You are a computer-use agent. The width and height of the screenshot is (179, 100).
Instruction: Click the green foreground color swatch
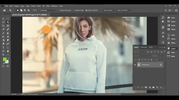coord(4,59)
